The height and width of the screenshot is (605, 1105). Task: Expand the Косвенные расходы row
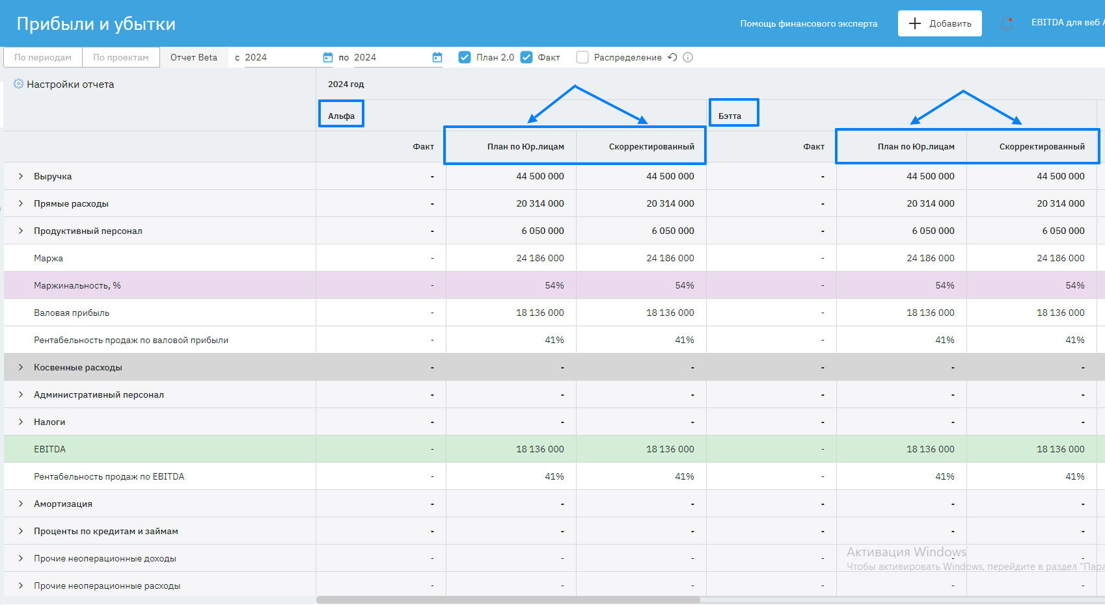point(21,367)
